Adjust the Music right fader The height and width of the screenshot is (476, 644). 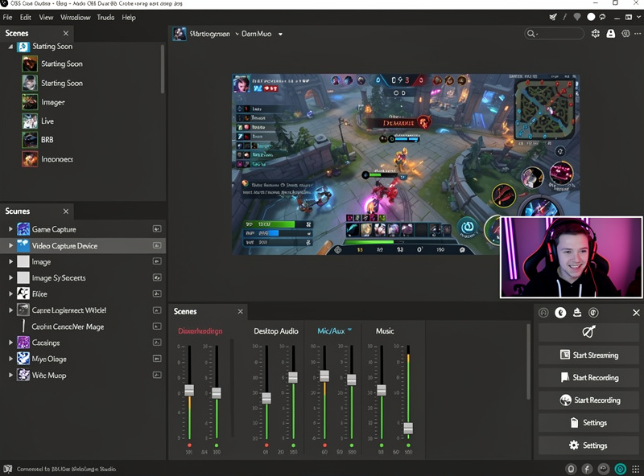pyautogui.click(x=408, y=429)
